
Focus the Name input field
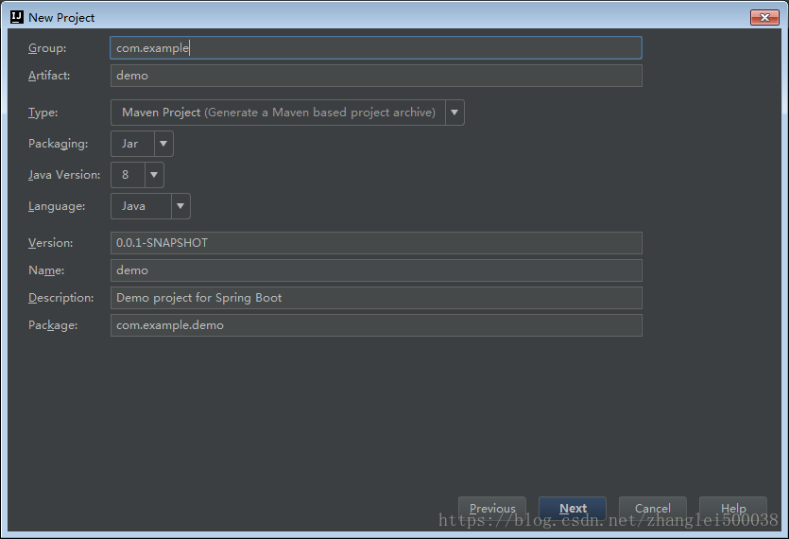376,270
